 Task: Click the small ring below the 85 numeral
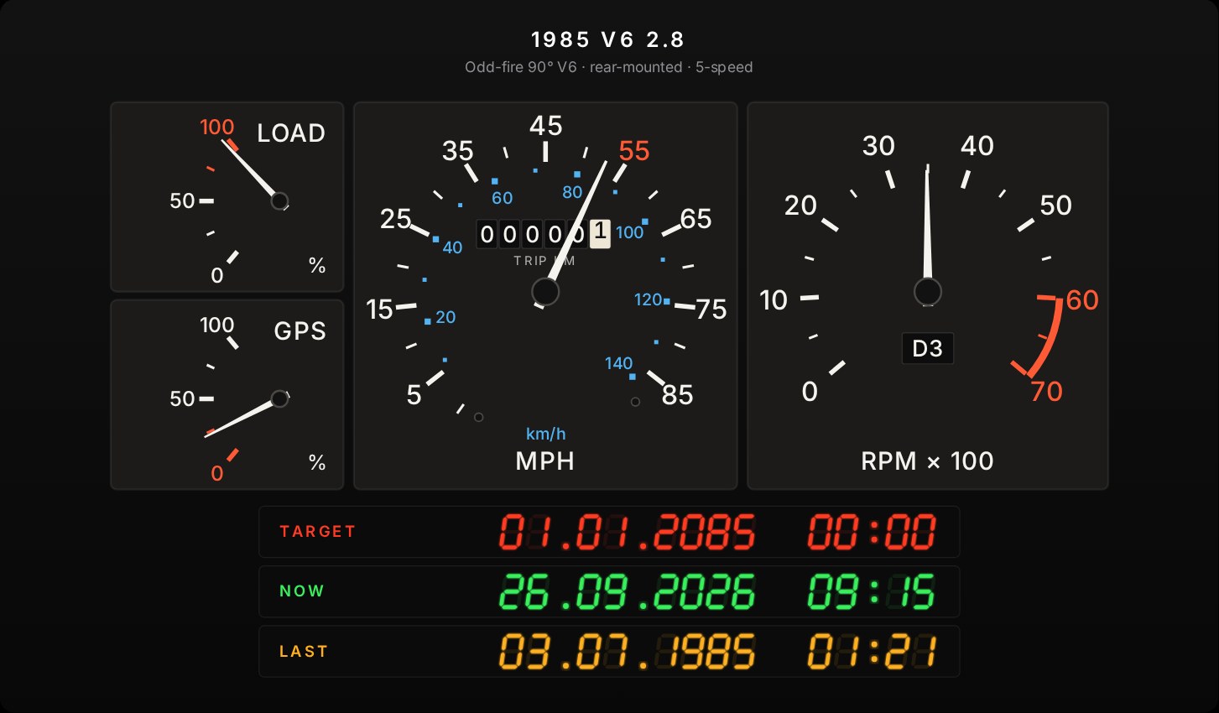[x=635, y=402]
